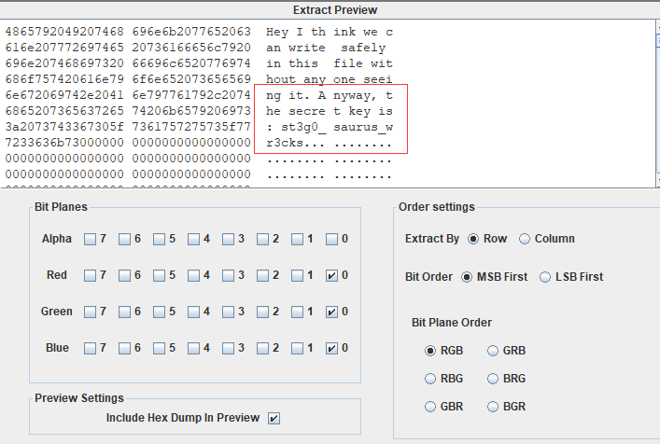Viewport: 660px width, 444px height.
Task: Click the Extract Preview title label
Action: (x=335, y=10)
